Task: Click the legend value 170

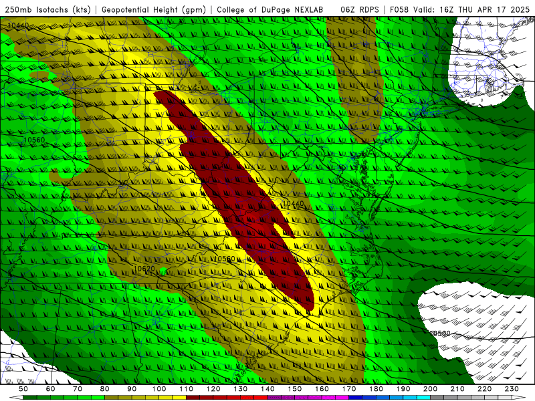Action: (x=349, y=389)
